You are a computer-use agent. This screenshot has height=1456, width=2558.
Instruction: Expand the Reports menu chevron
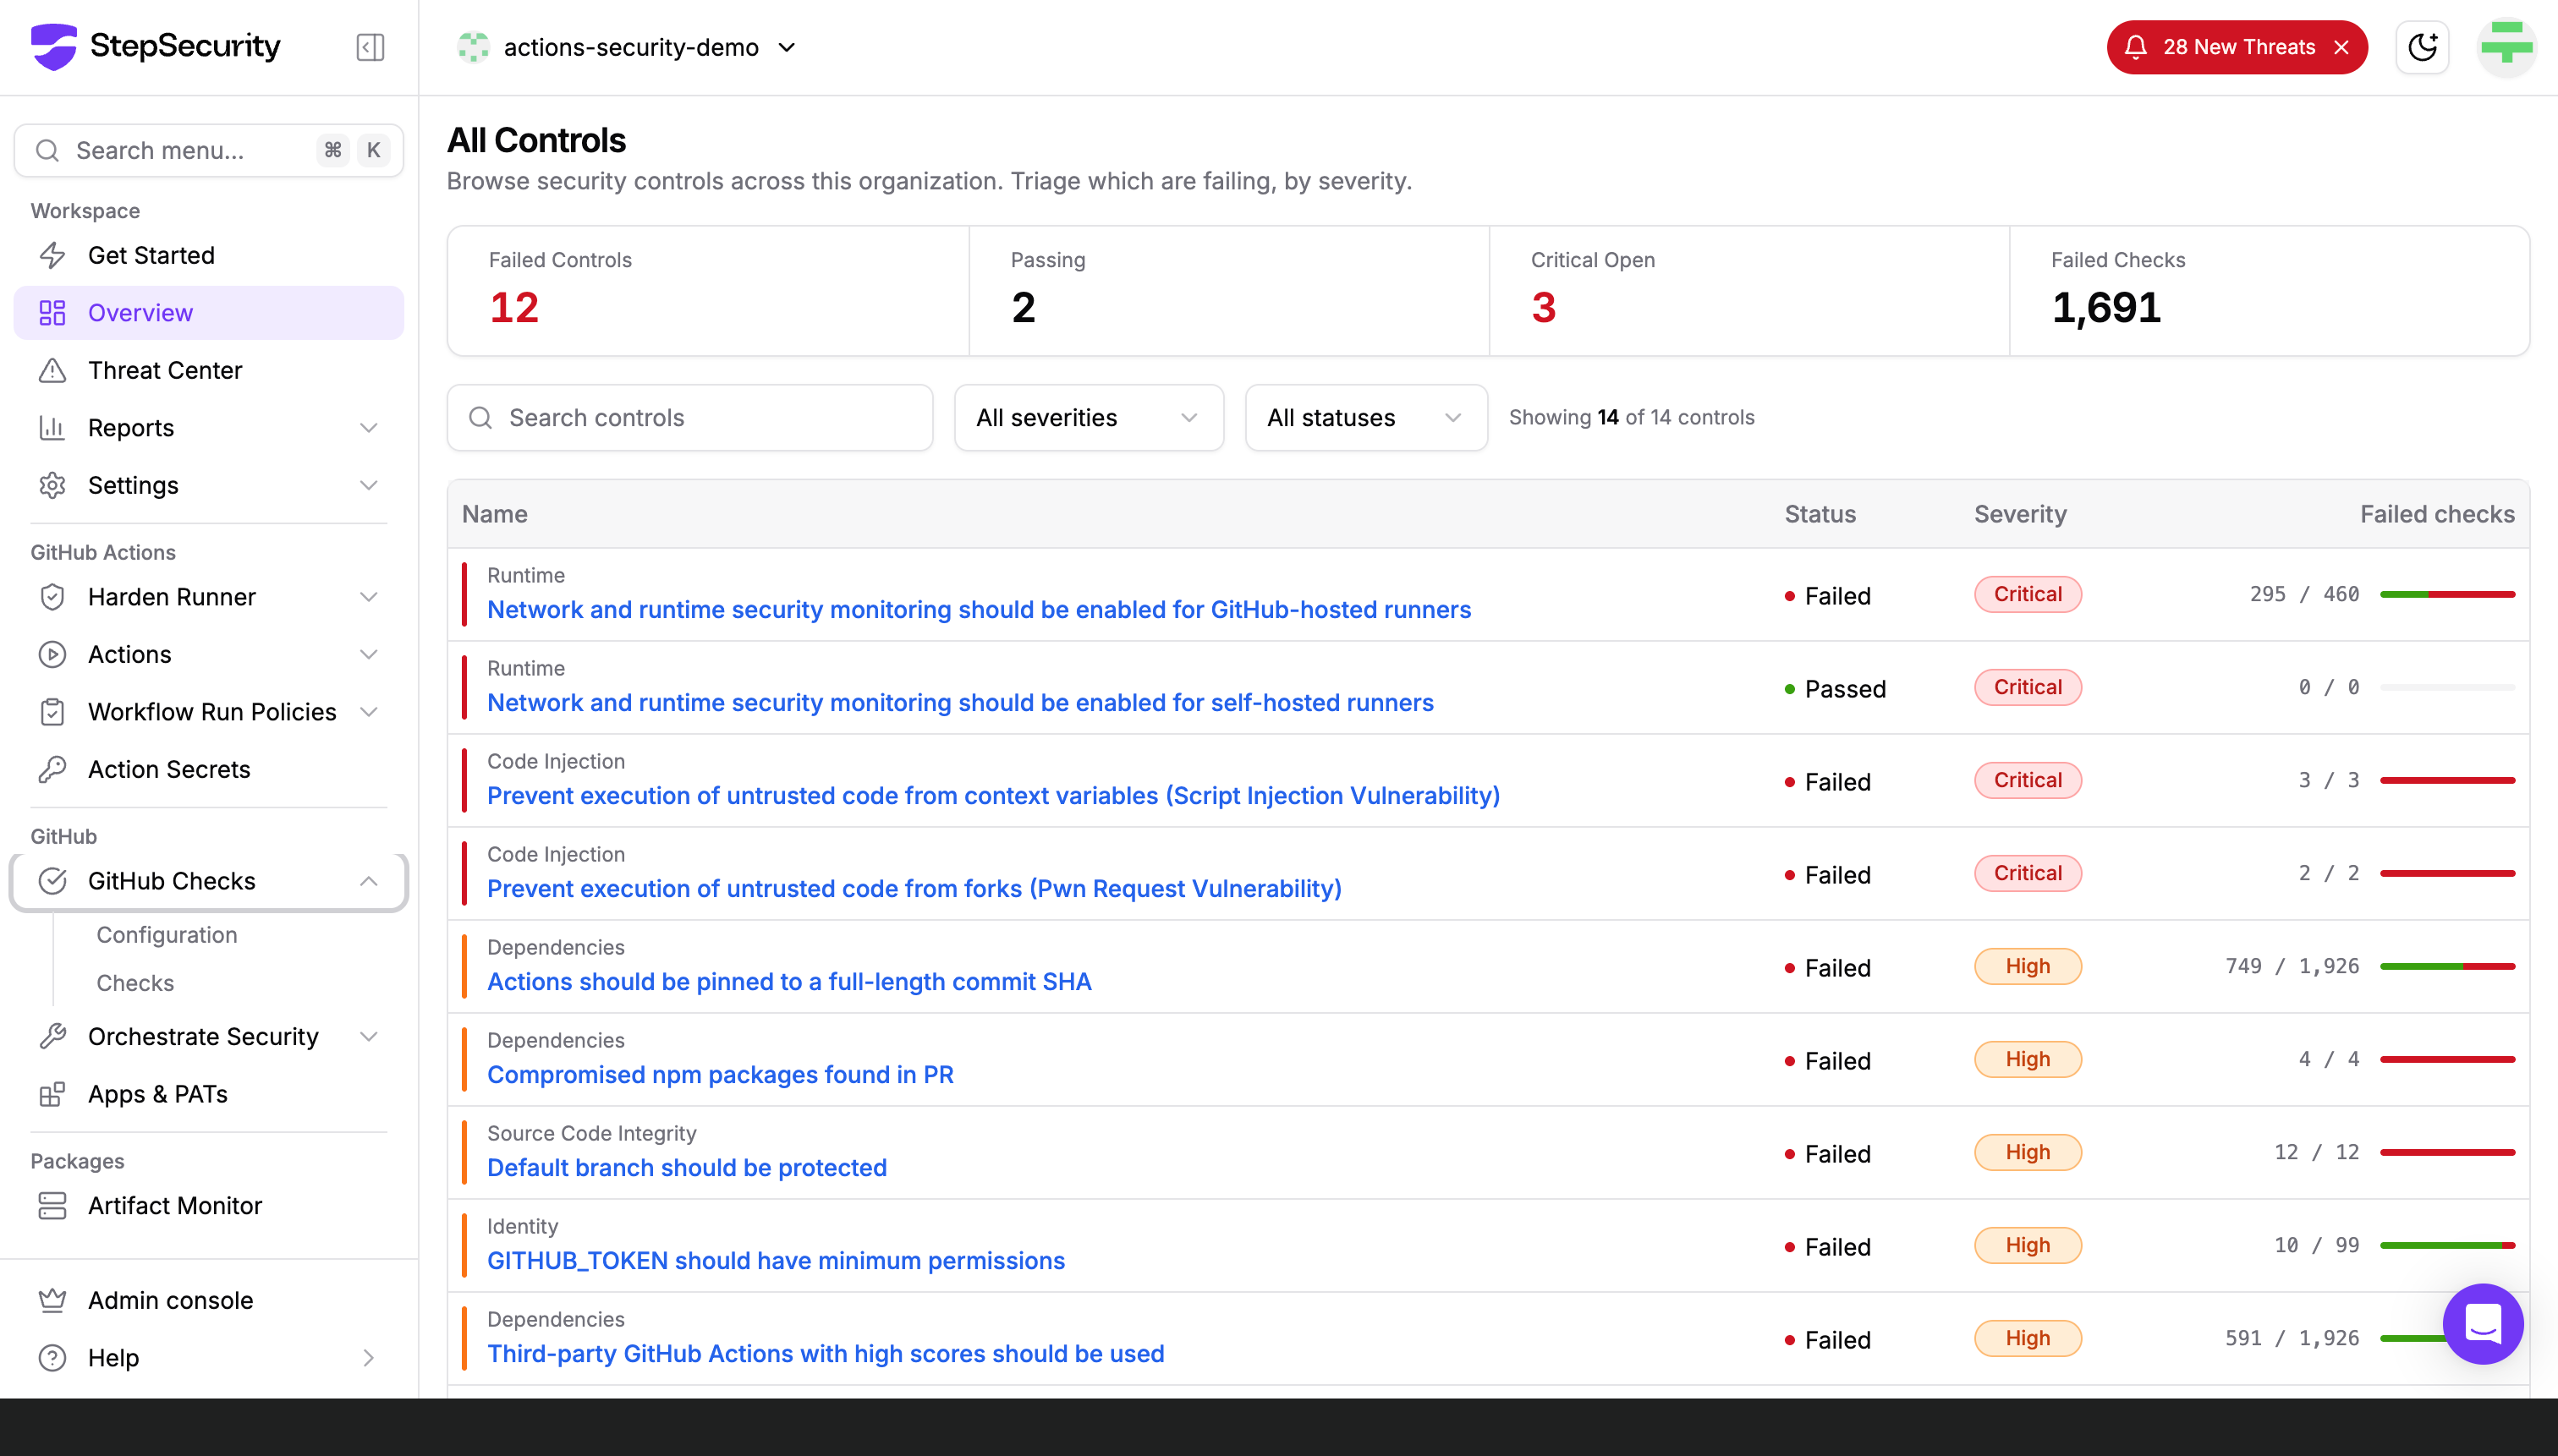click(369, 428)
